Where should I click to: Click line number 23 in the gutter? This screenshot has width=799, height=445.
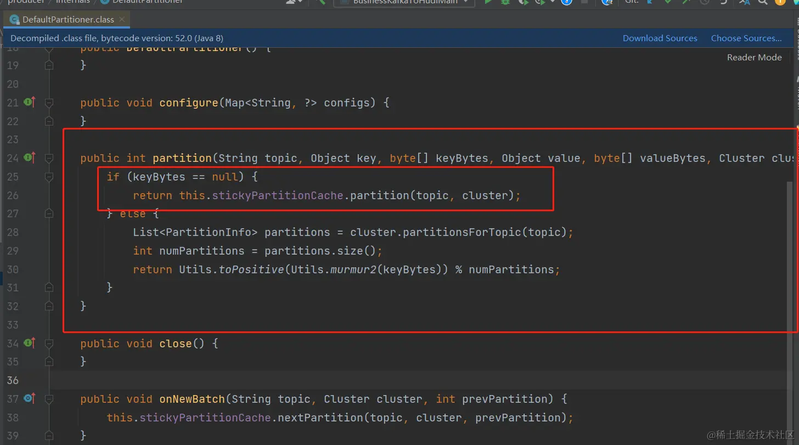13,139
